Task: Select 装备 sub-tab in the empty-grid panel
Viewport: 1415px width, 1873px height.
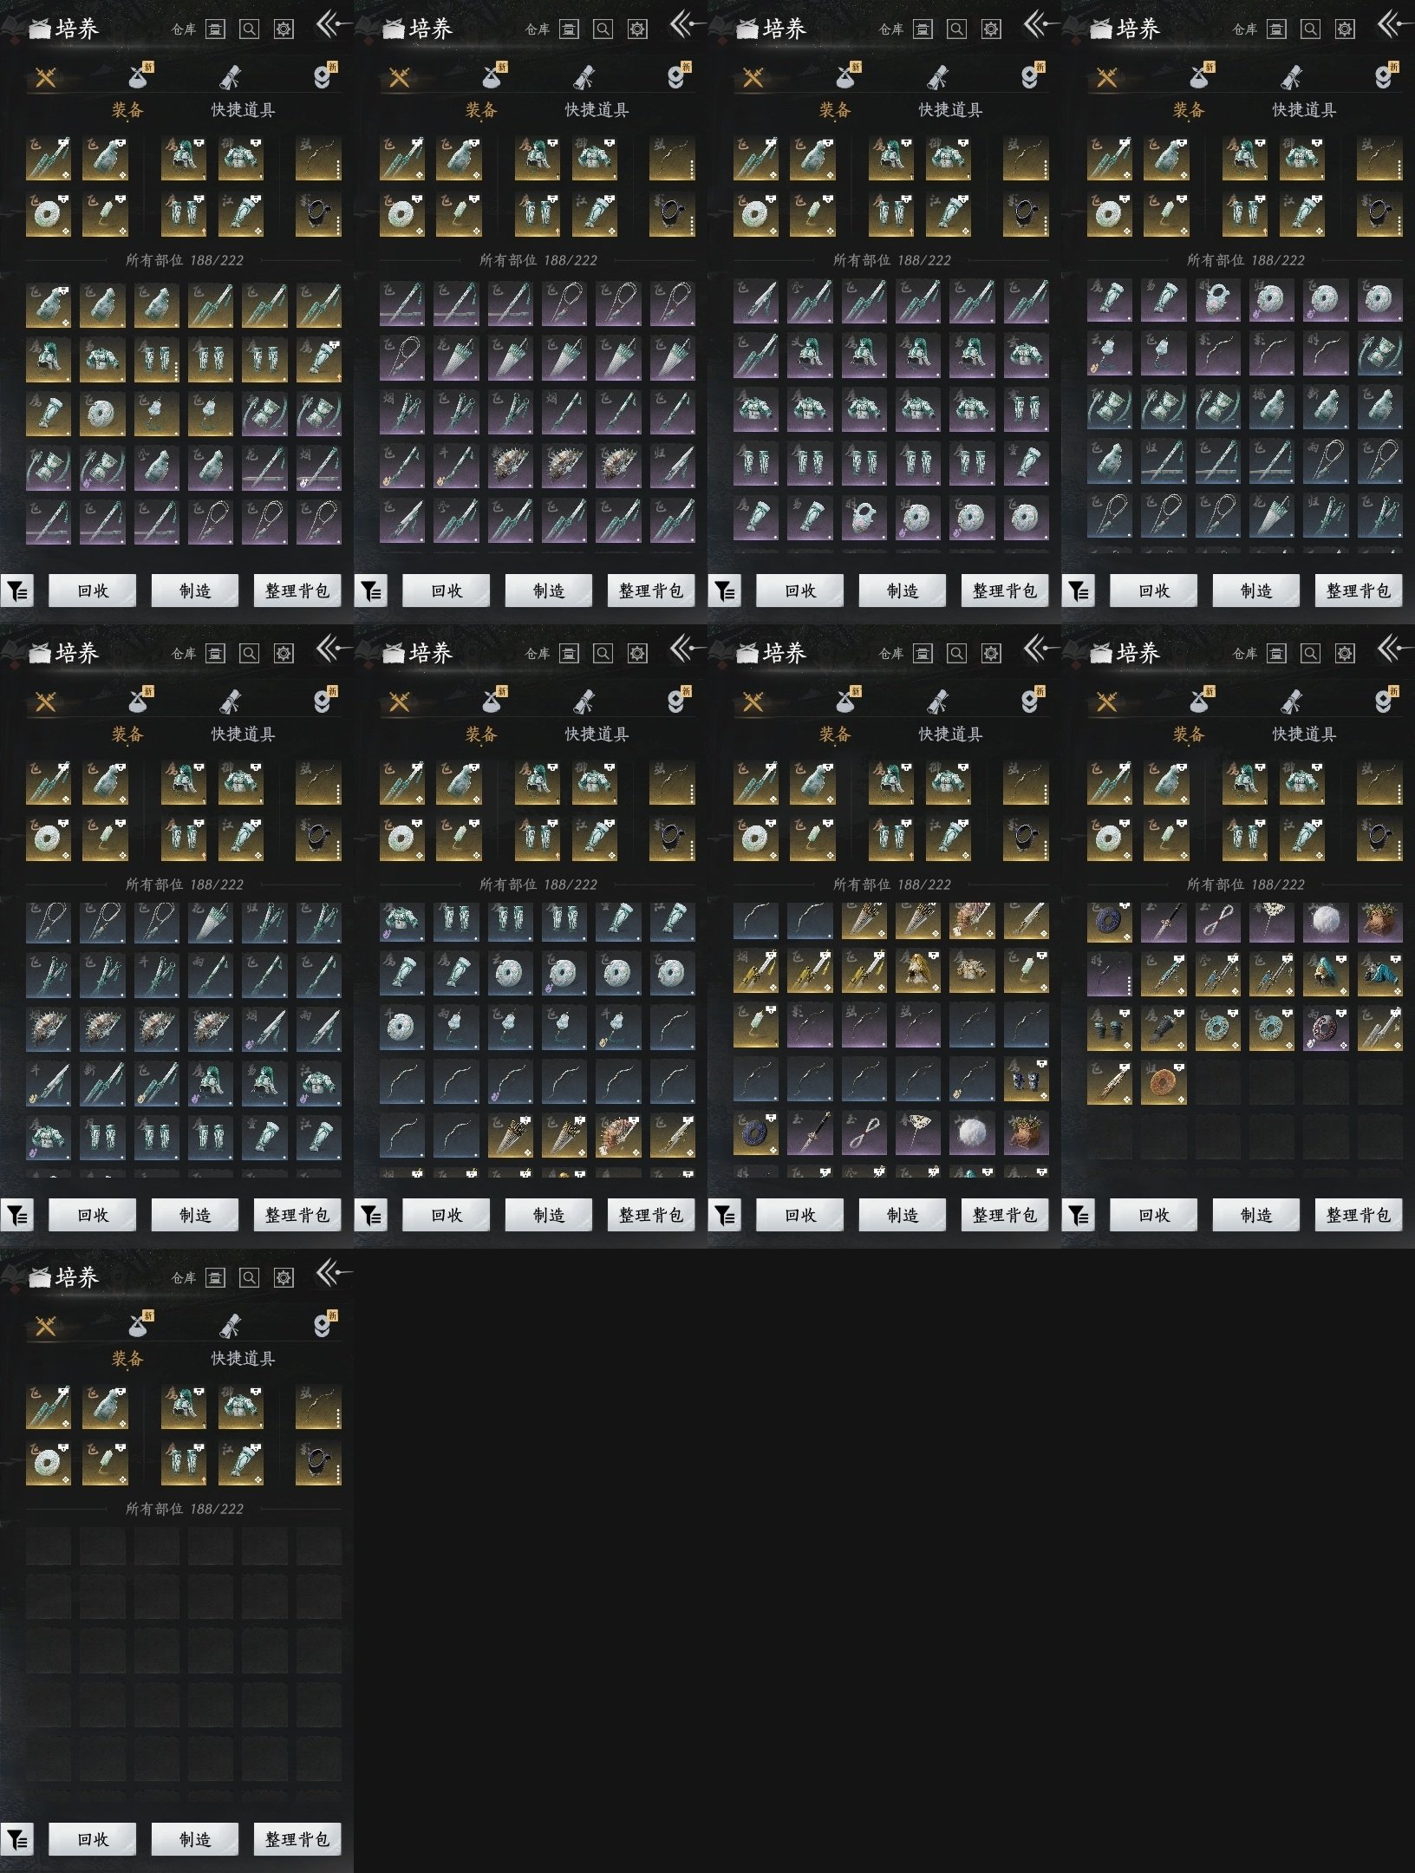Action: tap(127, 1358)
